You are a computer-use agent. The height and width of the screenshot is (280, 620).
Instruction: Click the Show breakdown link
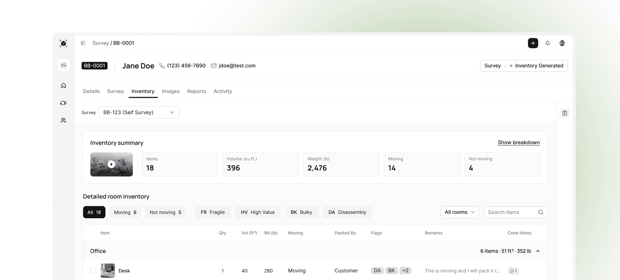519,142
